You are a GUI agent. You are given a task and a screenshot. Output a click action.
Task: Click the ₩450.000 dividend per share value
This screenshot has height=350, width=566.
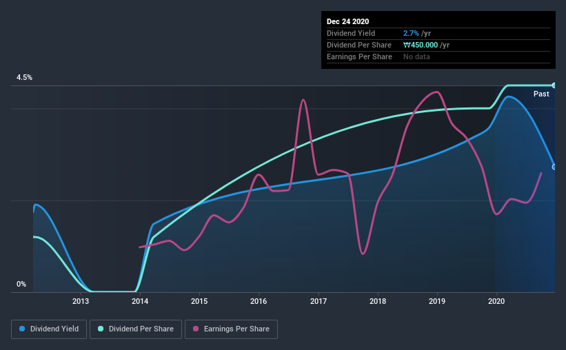421,45
